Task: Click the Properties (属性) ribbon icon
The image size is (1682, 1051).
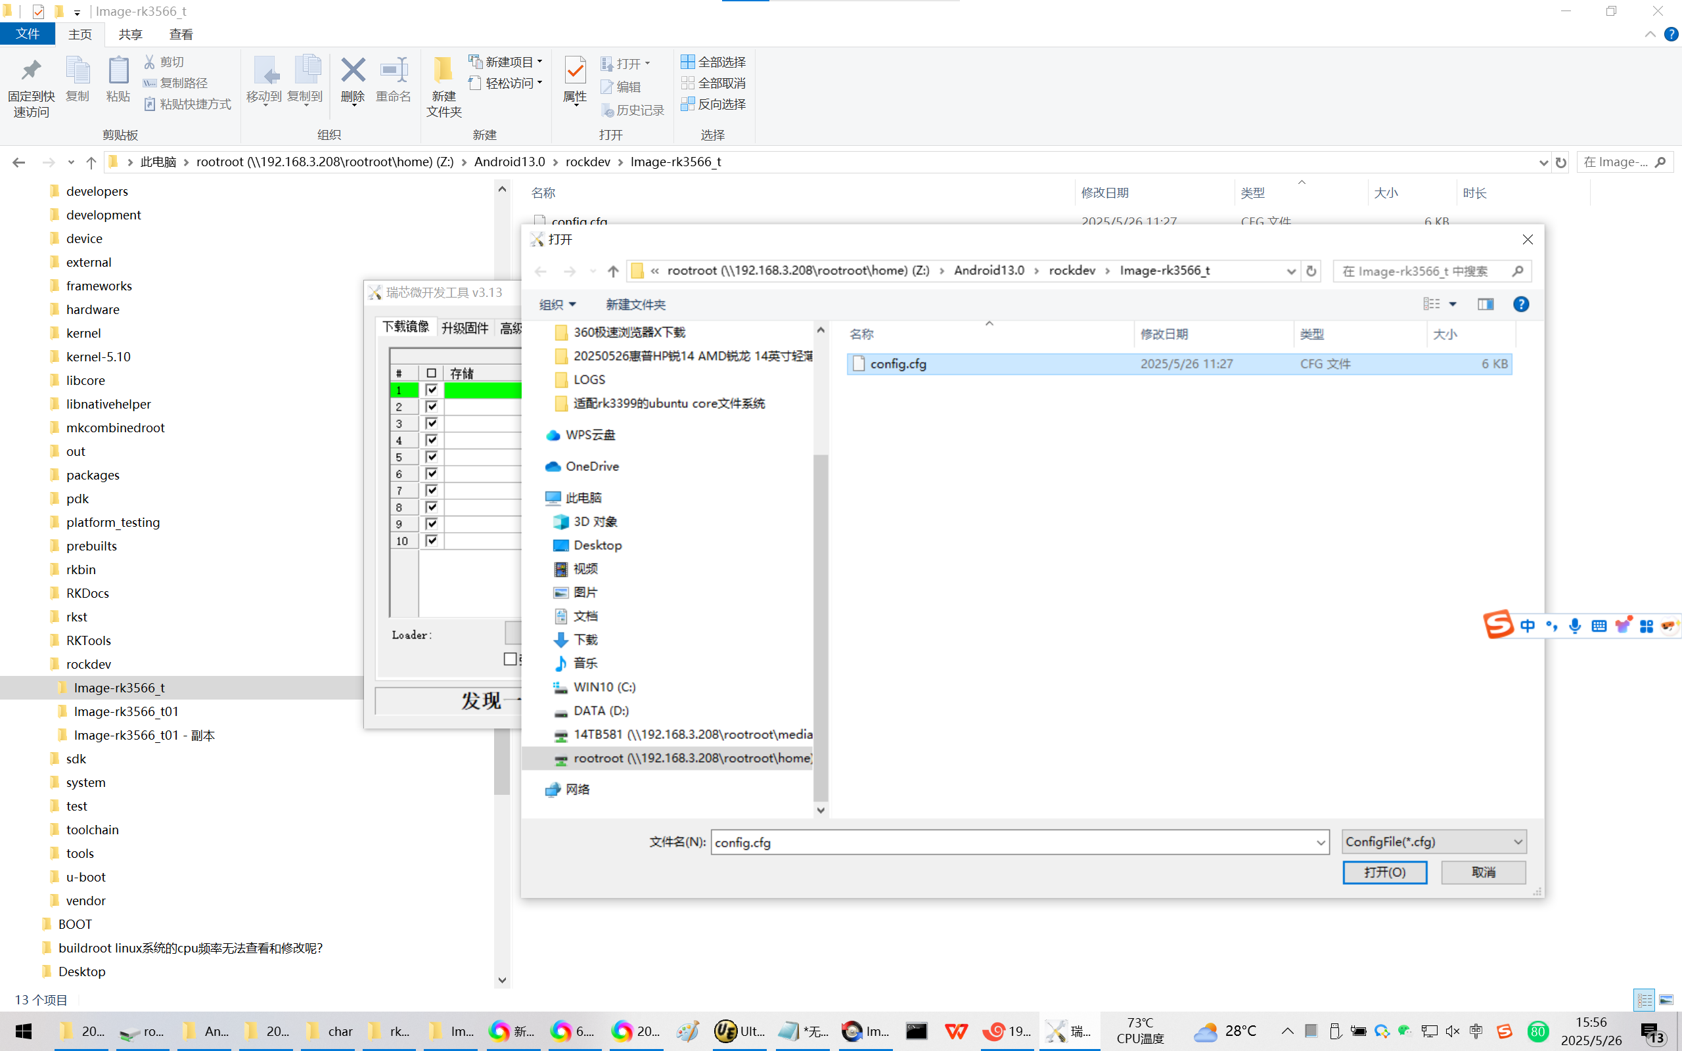Action: 575,70
